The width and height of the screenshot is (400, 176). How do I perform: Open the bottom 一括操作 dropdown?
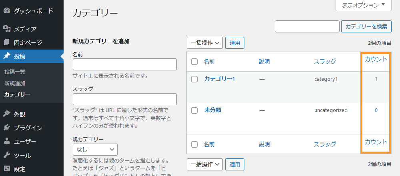(205, 164)
